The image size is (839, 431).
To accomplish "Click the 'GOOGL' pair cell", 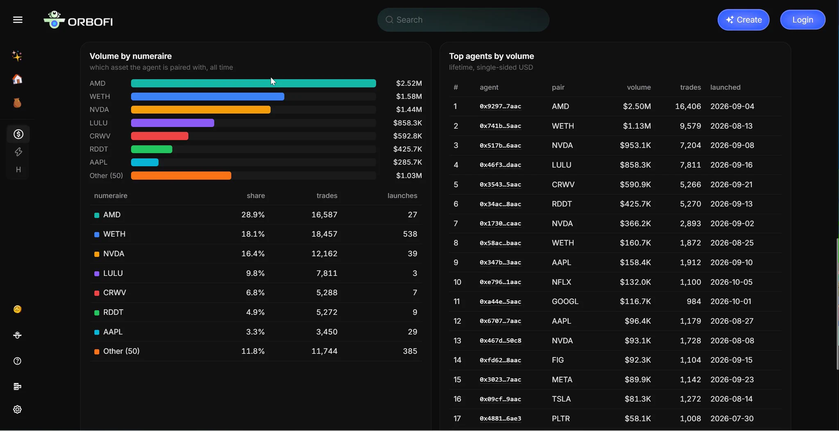I will 565,301.
